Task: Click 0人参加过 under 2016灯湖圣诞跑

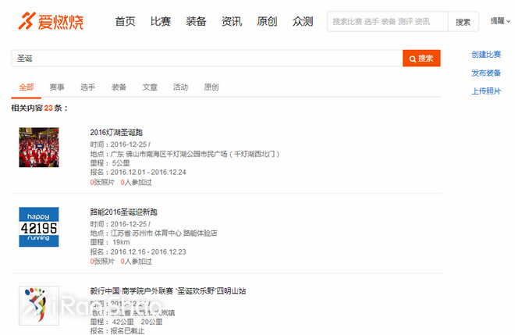Action: pos(136,183)
